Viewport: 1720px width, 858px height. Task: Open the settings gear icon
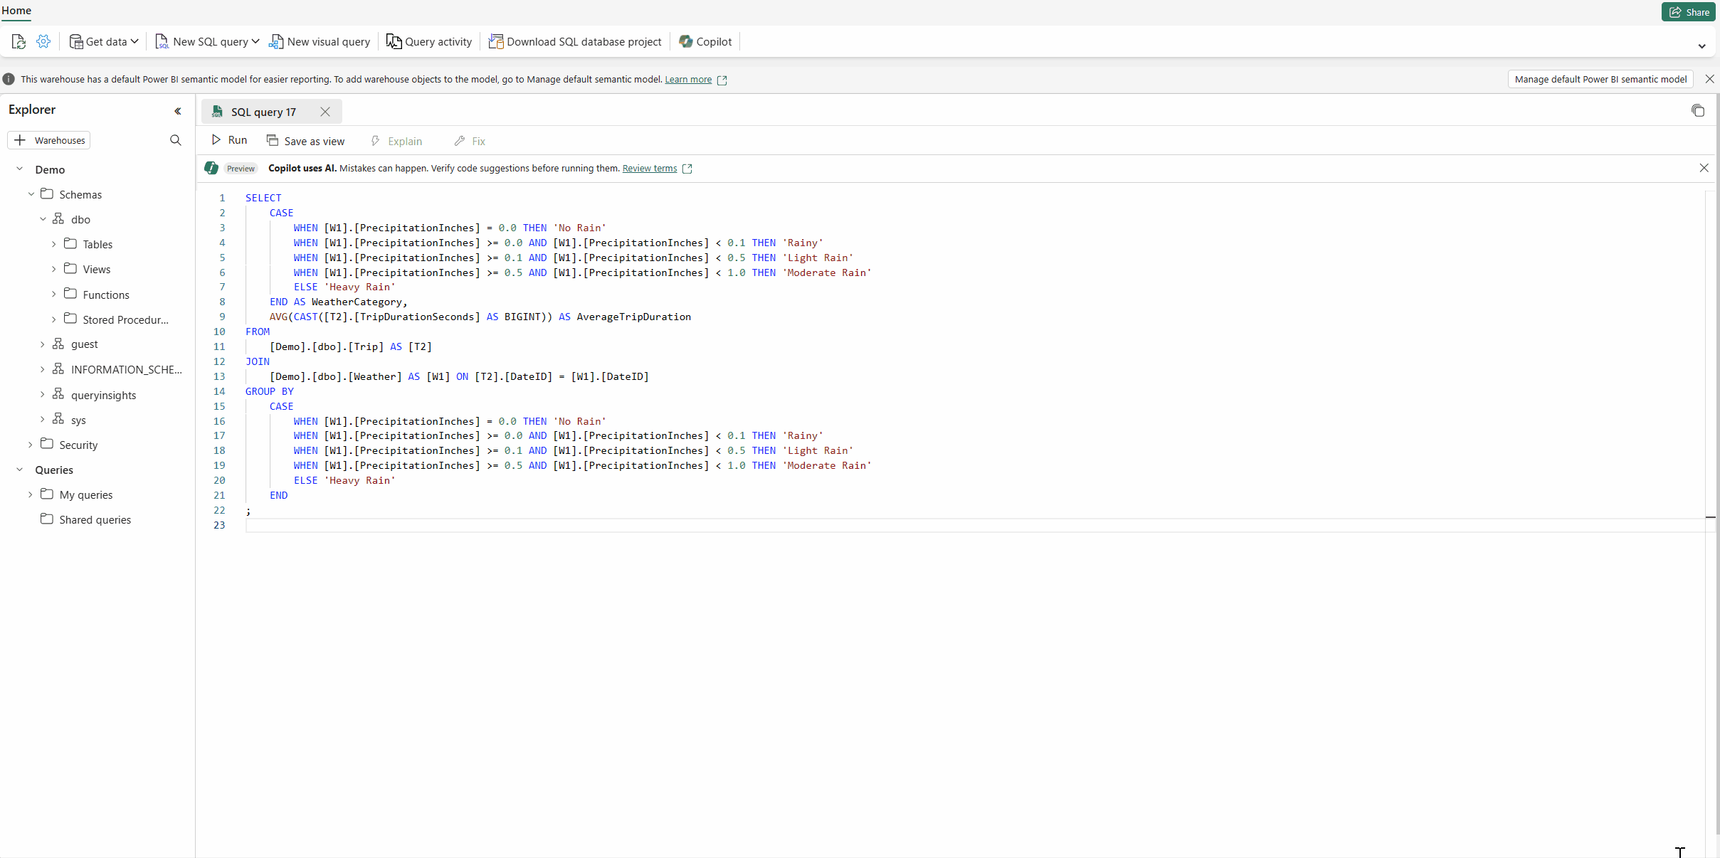click(43, 41)
